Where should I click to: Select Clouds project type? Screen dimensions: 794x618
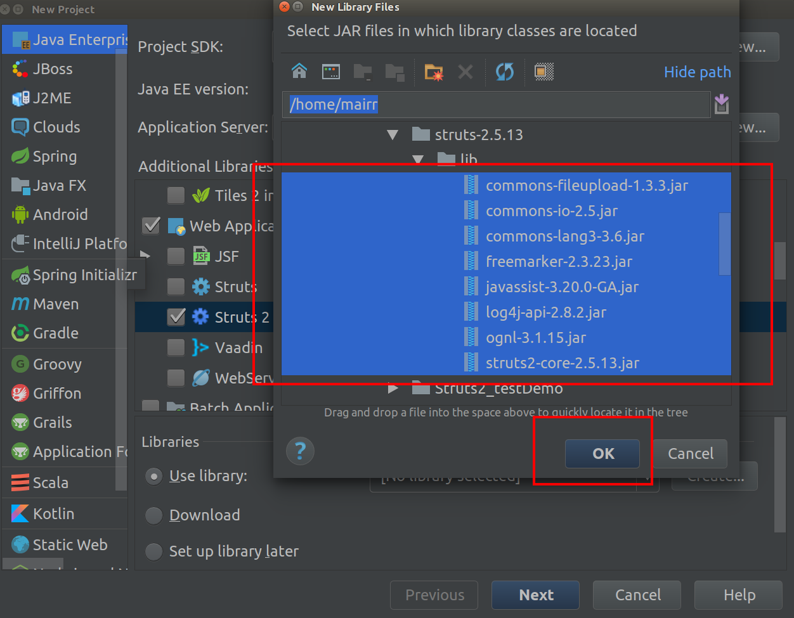click(x=65, y=127)
